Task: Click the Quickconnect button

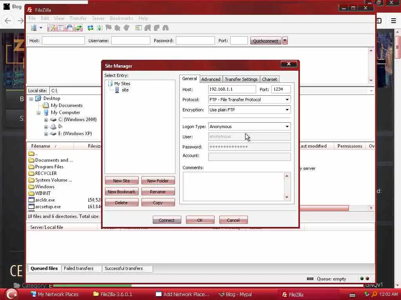Action: pos(266,41)
